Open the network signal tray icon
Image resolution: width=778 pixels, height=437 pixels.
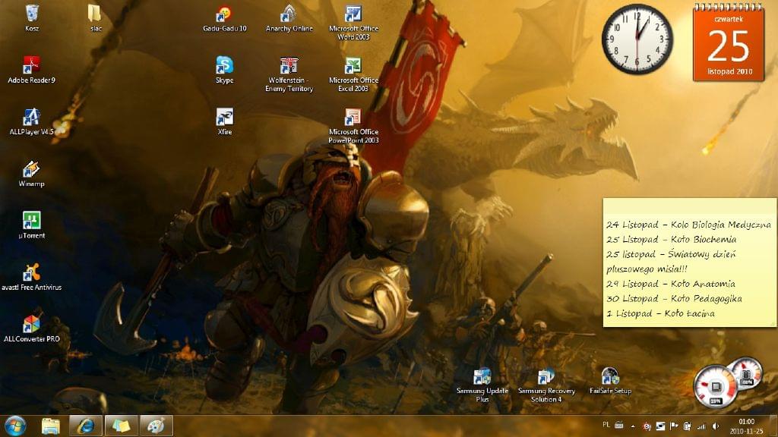click(701, 426)
